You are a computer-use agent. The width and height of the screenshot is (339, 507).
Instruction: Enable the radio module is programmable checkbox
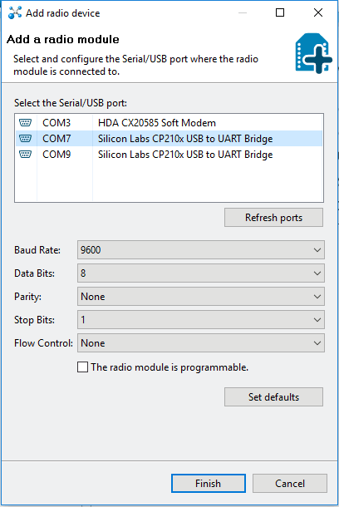pos(82,367)
